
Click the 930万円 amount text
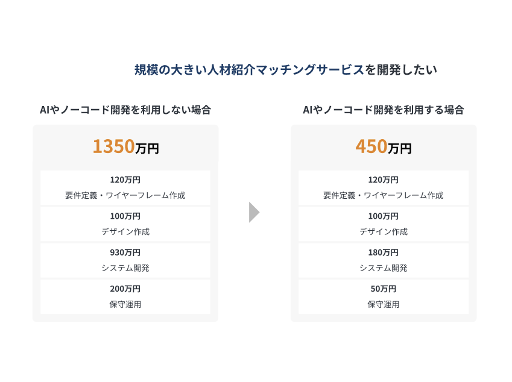click(125, 252)
